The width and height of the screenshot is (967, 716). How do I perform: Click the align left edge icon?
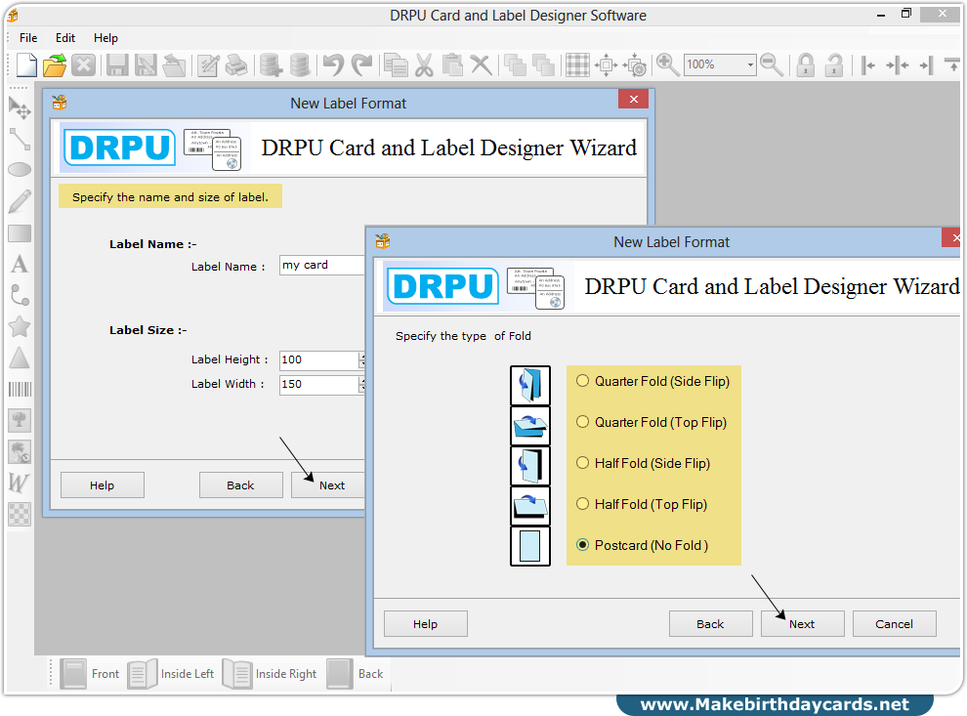(867, 64)
